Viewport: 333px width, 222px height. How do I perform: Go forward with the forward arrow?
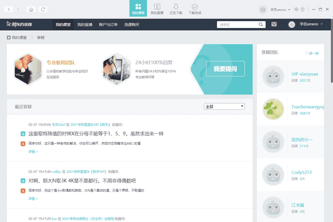pyautogui.click(x=18, y=10)
